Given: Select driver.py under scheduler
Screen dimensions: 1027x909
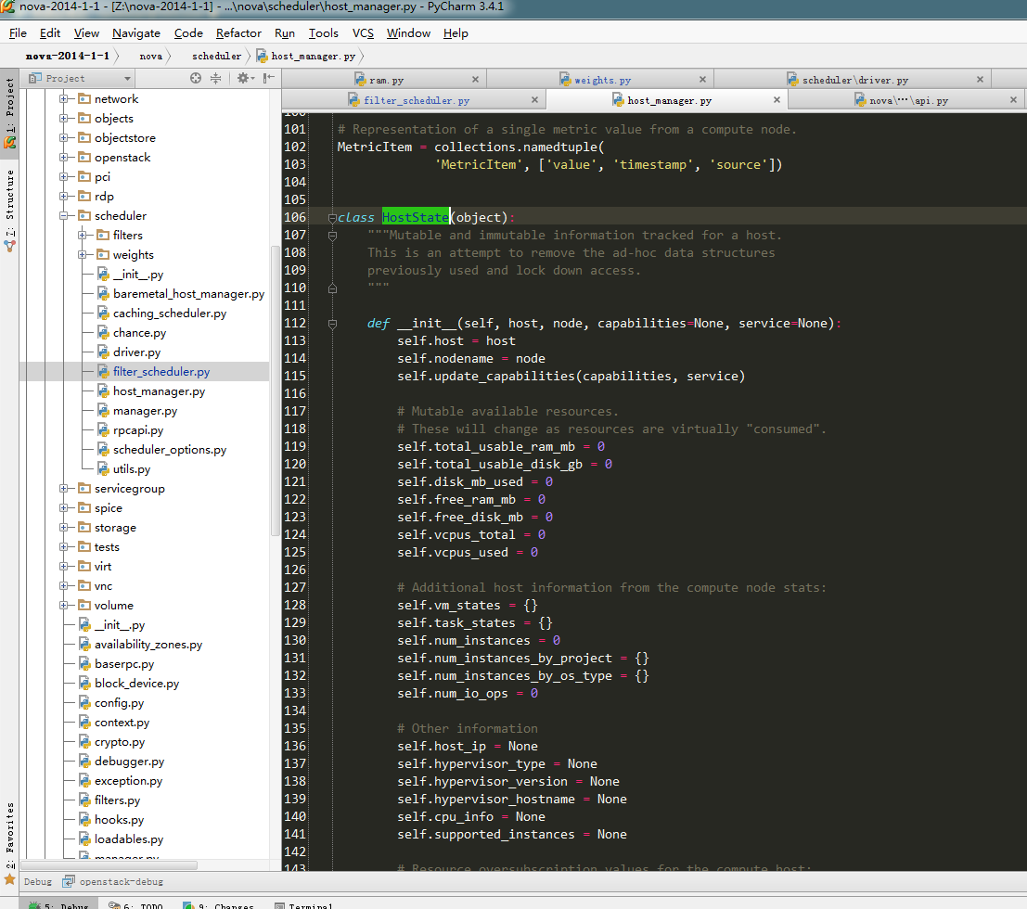Looking at the screenshot, I should [x=137, y=352].
